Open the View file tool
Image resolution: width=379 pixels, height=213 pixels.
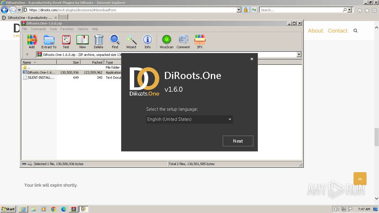tap(82, 41)
